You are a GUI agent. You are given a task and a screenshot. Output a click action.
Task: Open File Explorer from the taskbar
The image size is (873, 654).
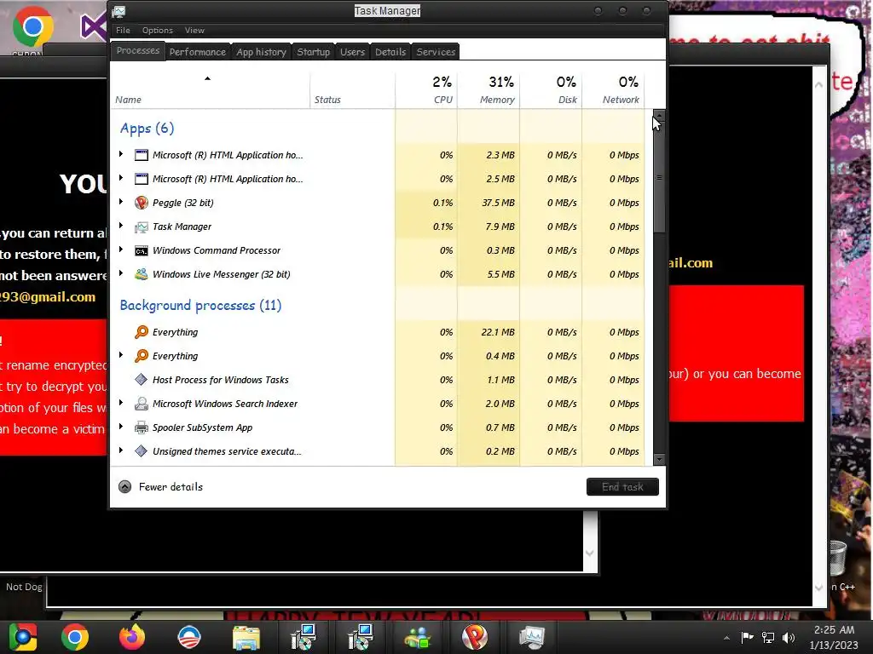click(x=246, y=637)
